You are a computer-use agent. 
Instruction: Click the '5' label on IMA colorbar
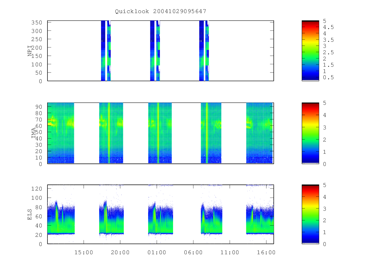(325, 103)
